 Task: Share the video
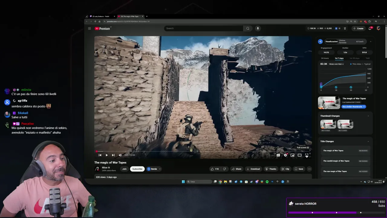[x=236, y=169]
